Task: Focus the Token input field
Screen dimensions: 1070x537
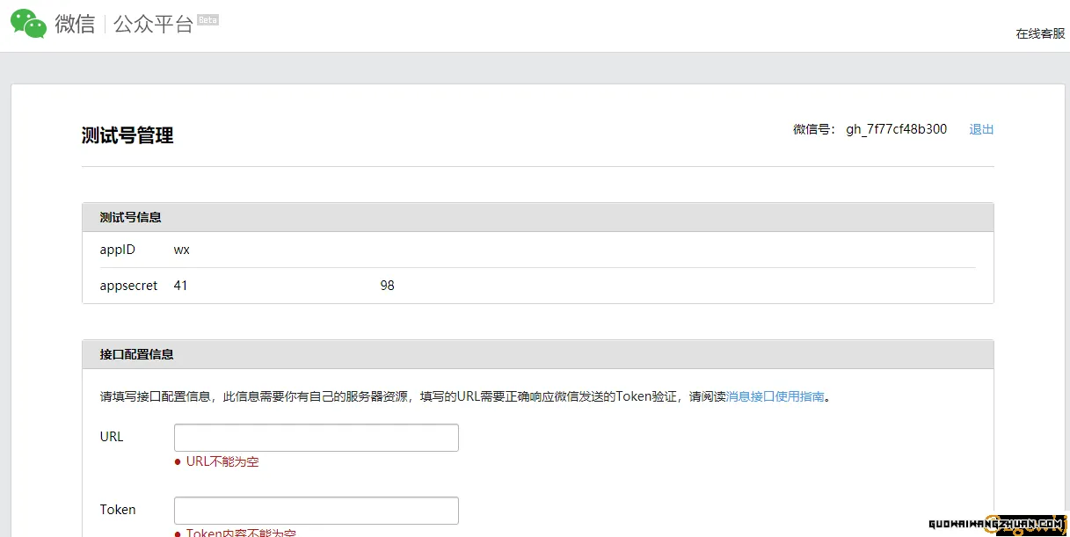Action: (317, 511)
